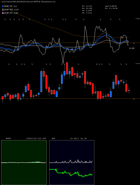Click the 'Avg V: 0.109 M' value
This screenshot has width=140, height=185.
[x=111, y=6]
